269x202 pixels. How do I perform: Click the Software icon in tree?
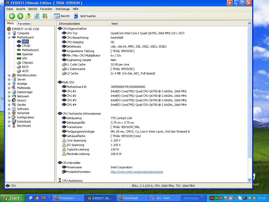(x=14, y=109)
